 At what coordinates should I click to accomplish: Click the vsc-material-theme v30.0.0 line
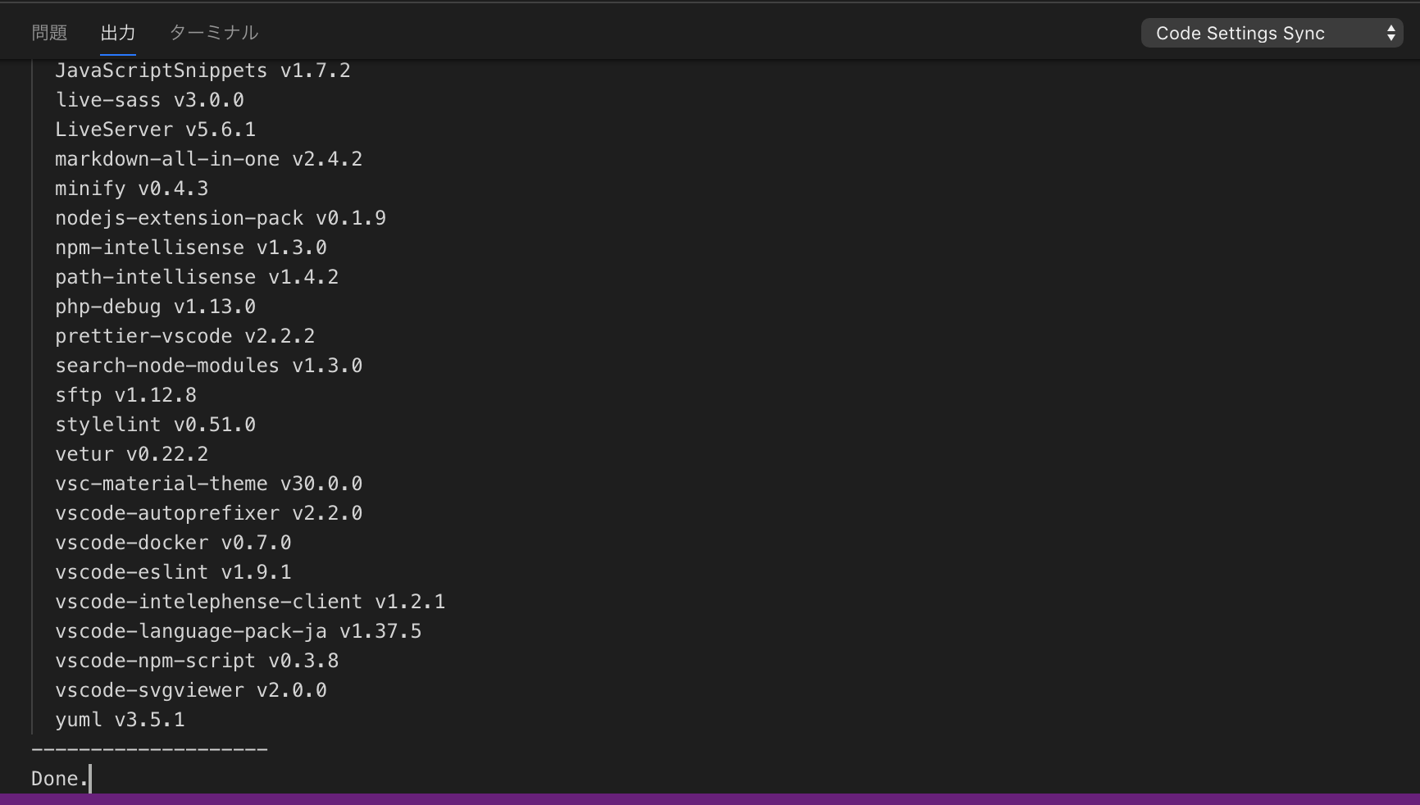pos(208,484)
